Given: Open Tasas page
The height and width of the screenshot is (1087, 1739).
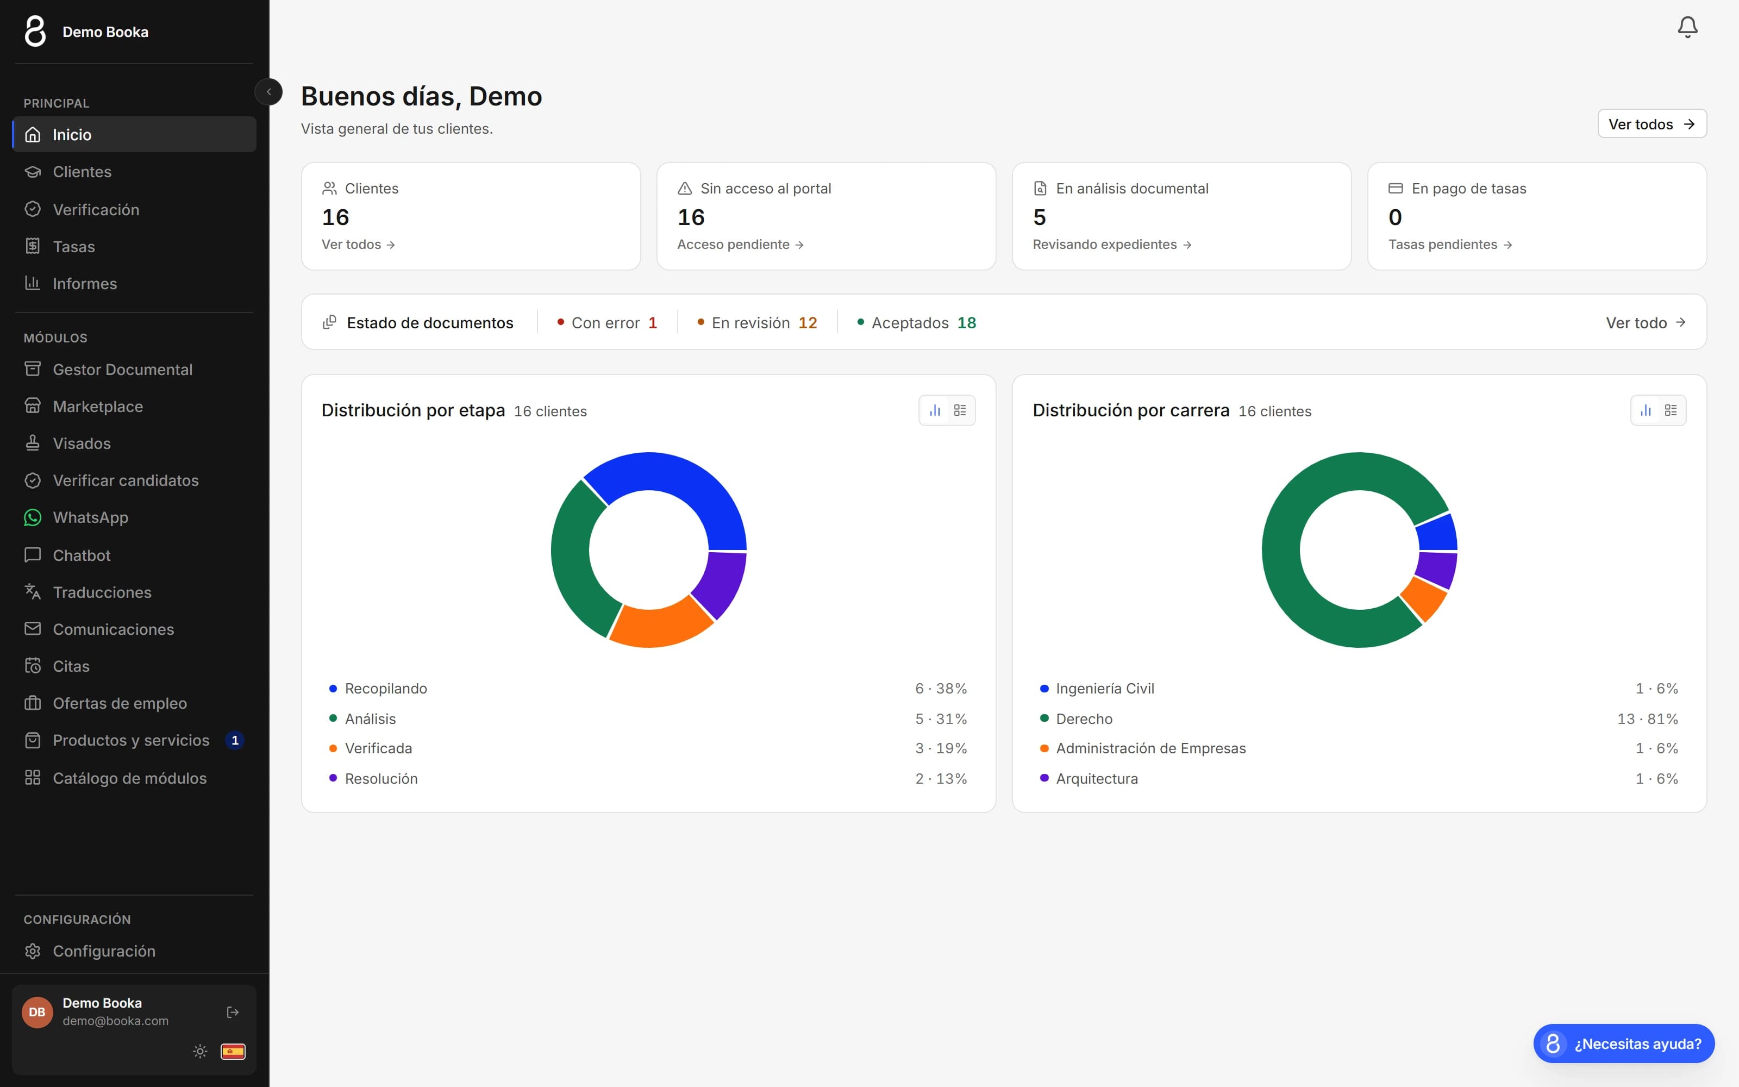Looking at the screenshot, I should (x=134, y=247).
